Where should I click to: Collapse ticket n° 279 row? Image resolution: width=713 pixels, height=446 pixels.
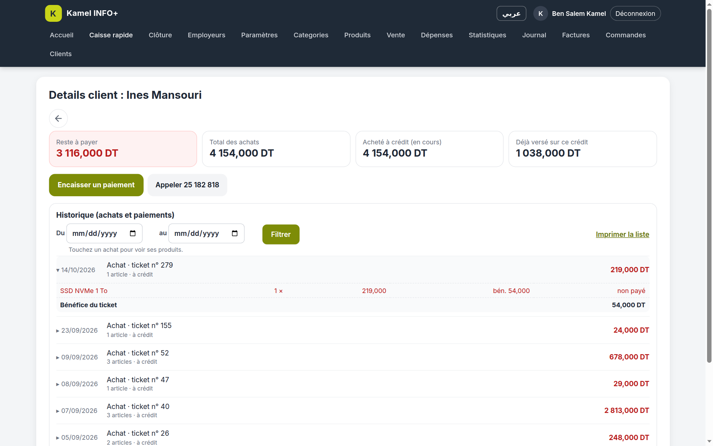coord(353,270)
